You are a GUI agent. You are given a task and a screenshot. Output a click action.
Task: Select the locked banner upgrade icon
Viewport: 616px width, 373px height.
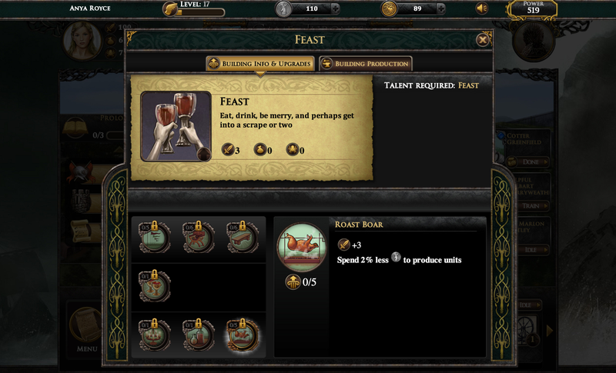coord(155,238)
